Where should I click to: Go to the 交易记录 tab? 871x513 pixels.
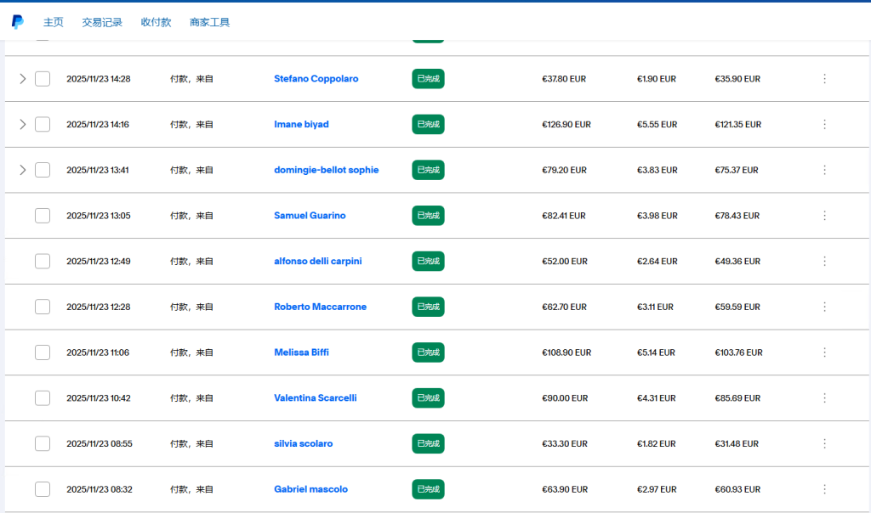click(x=102, y=22)
